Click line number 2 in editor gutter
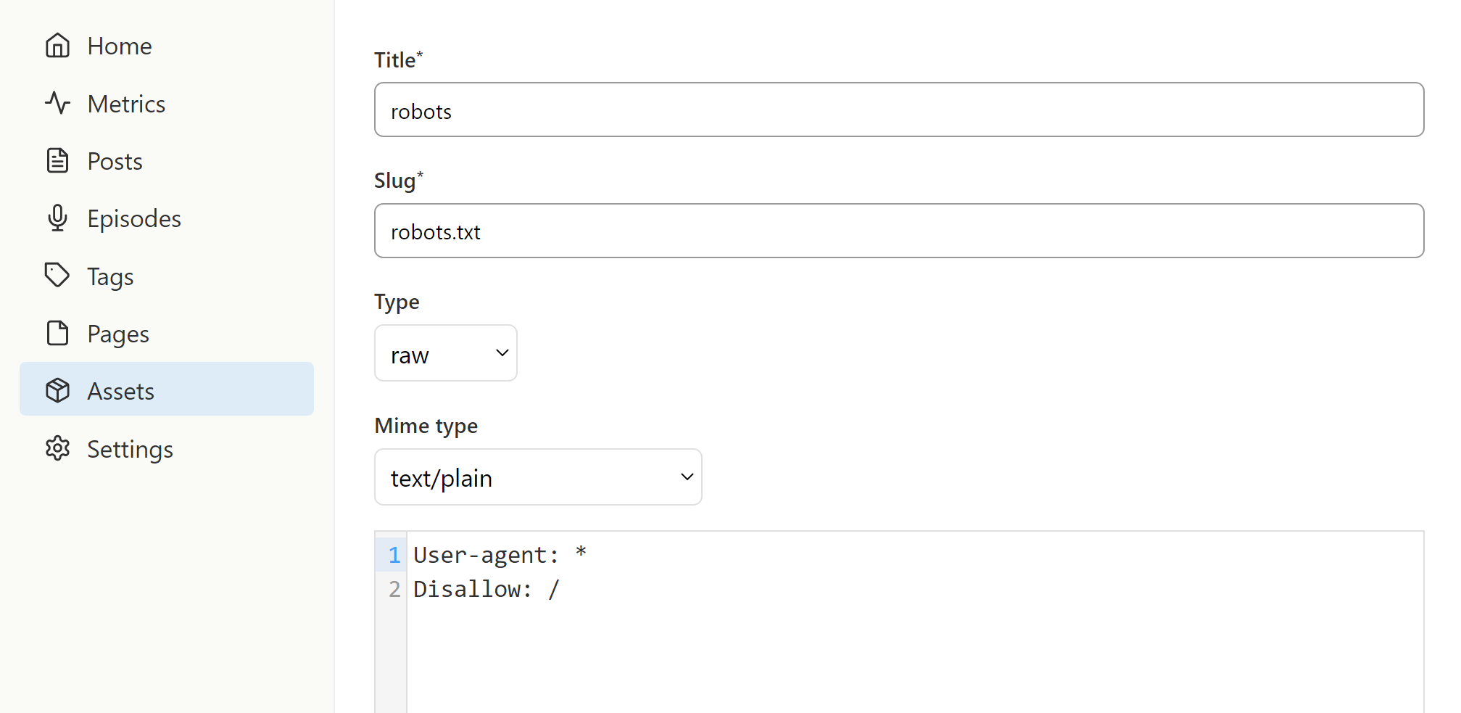 (394, 589)
